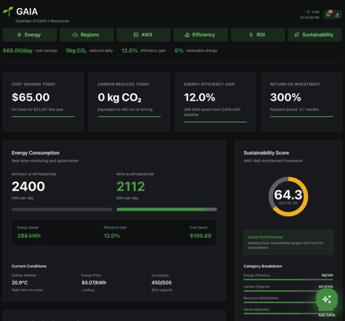Image resolution: width=345 pixels, height=321 pixels.
Task: Click the leaf icon on Sustainability tab
Action: 297,35
